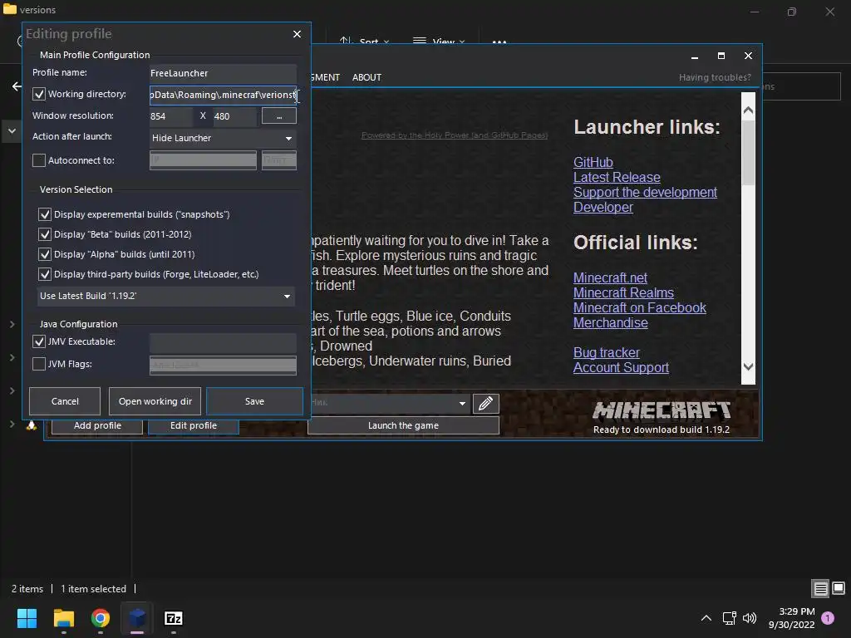Click the clock showing 3:29 PM
Viewport: 851px width, 638px height.
(x=797, y=611)
